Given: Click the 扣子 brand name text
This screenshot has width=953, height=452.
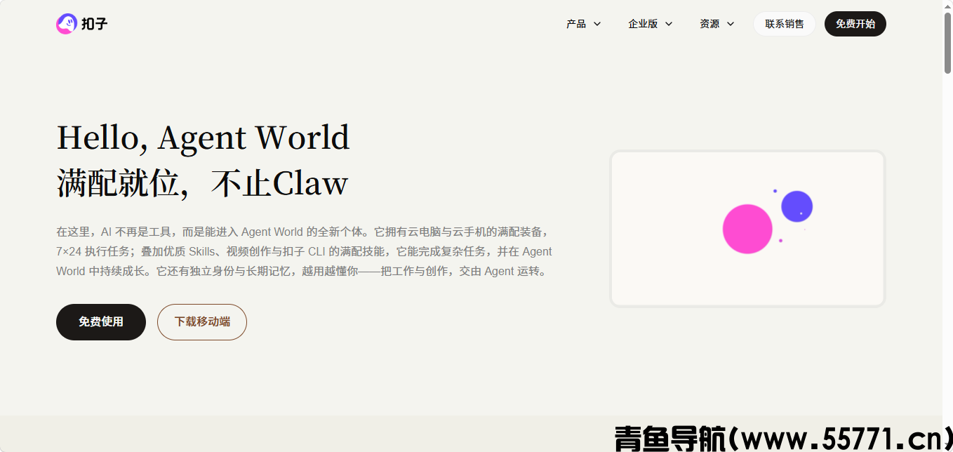Looking at the screenshot, I should 94,25.
